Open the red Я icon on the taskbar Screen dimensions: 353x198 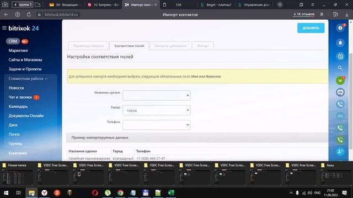57,193
